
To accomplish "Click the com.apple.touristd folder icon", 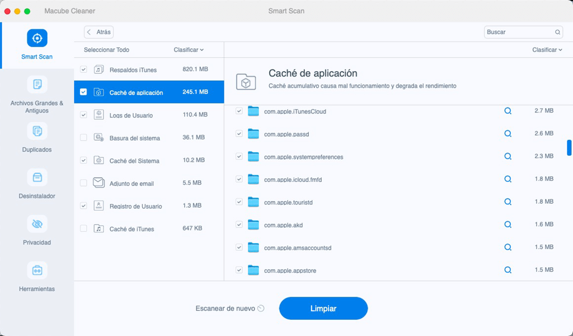I will pyautogui.click(x=253, y=202).
